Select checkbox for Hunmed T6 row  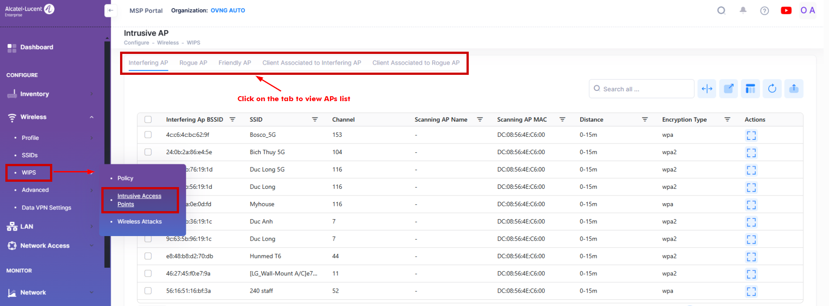[x=148, y=256]
